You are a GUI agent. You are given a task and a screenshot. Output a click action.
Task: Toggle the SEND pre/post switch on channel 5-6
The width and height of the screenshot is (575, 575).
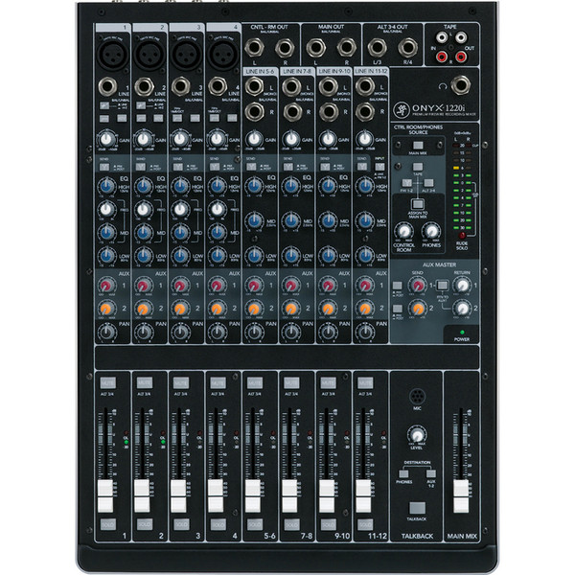click(x=251, y=167)
